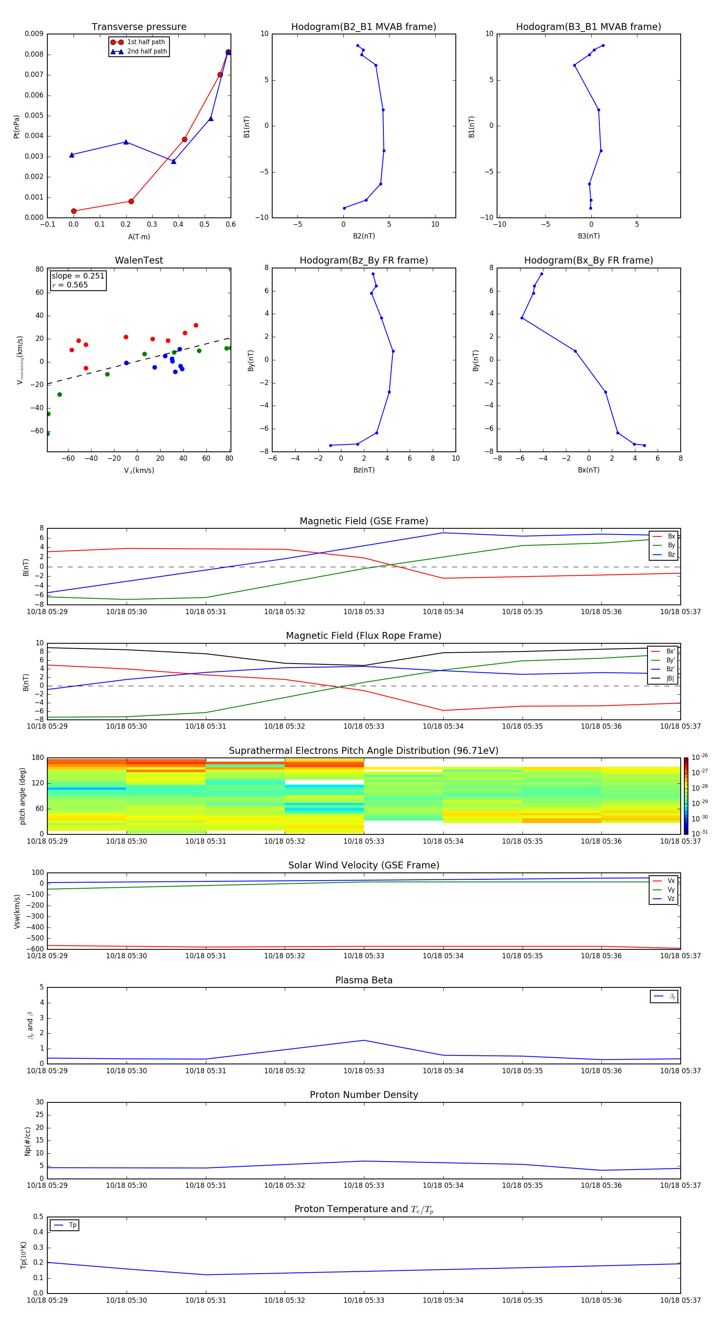
Task: Click the peak of the Plasma Beta curve
Action: (364, 1040)
